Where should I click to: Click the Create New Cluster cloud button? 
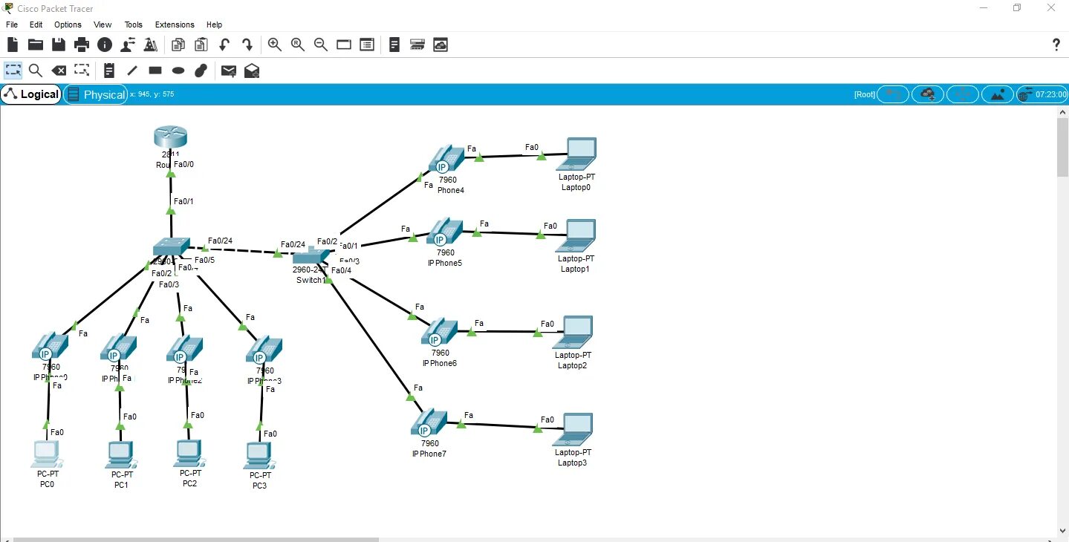coord(928,94)
